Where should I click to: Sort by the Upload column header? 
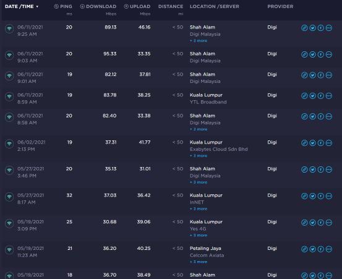[x=137, y=7]
